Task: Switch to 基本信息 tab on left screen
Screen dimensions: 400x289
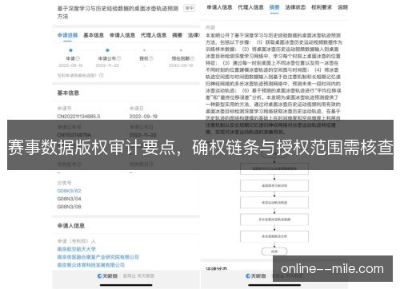Action: pyautogui.click(x=94, y=35)
